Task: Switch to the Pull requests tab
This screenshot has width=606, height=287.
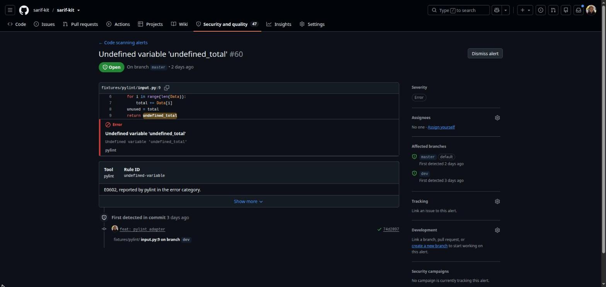Action: click(80, 24)
